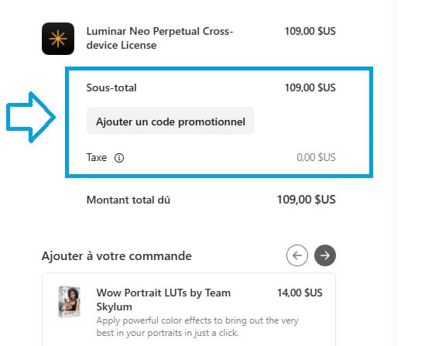Click the Sous-total 109,00 $US amount
Screen dimensions: 442x346
click(310, 87)
